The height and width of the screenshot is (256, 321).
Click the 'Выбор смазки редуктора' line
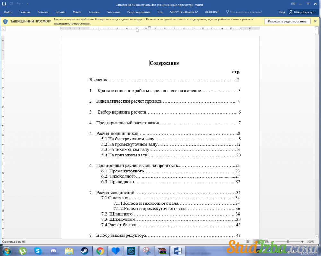165,236
